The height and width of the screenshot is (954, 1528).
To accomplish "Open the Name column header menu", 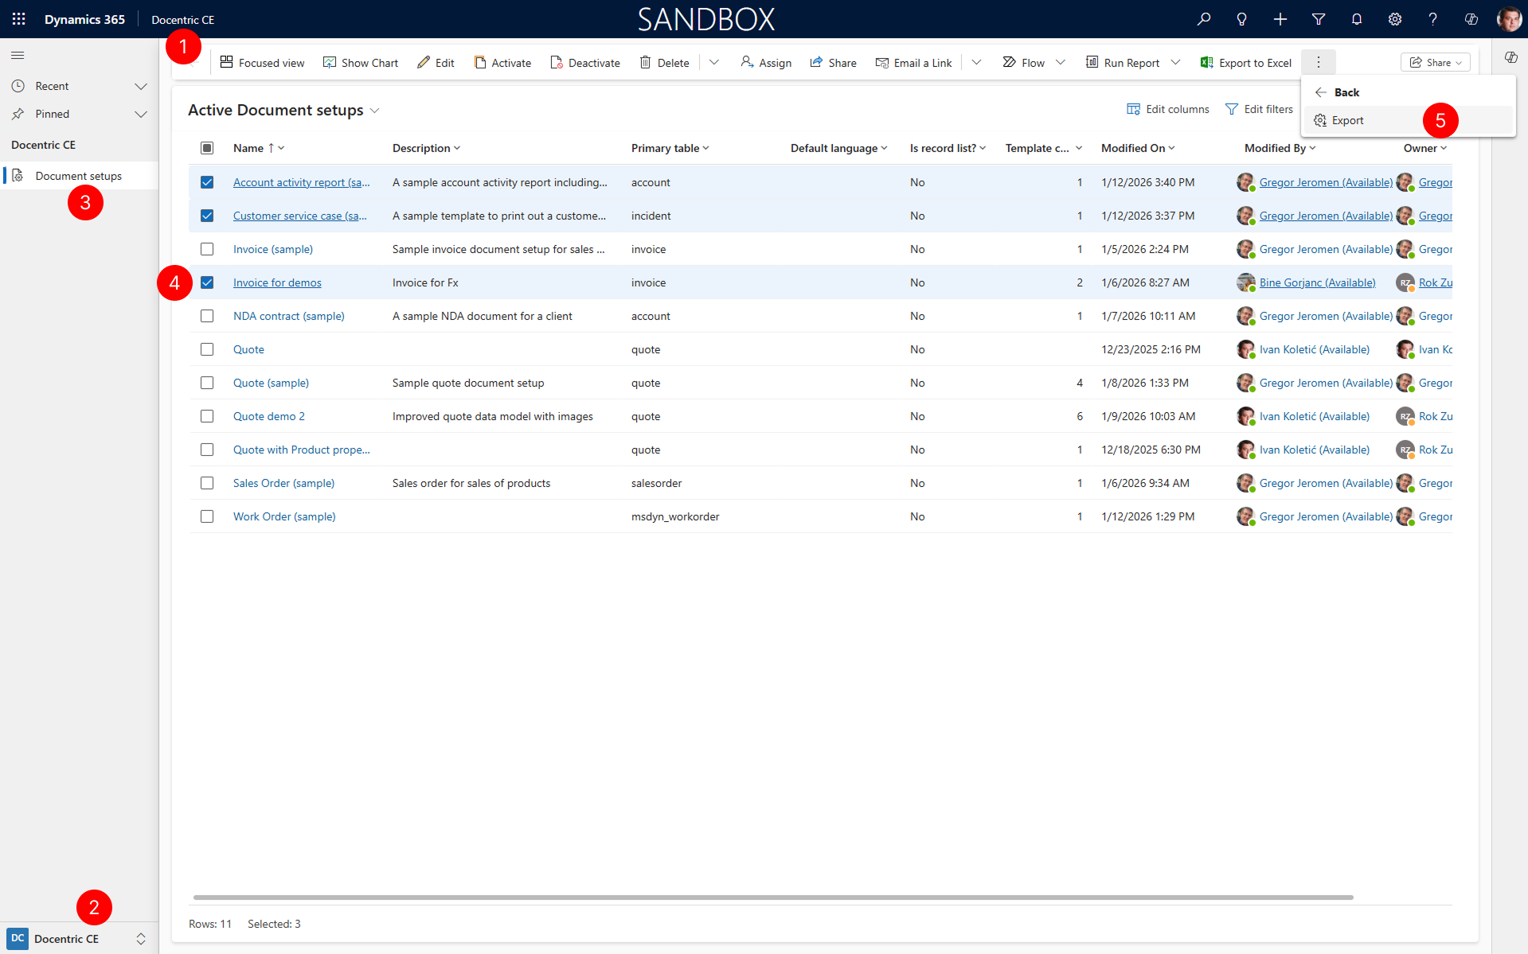I will click(259, 148).
